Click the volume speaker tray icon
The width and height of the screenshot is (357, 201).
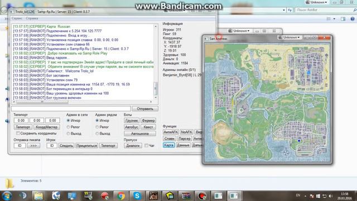(331, 196)
